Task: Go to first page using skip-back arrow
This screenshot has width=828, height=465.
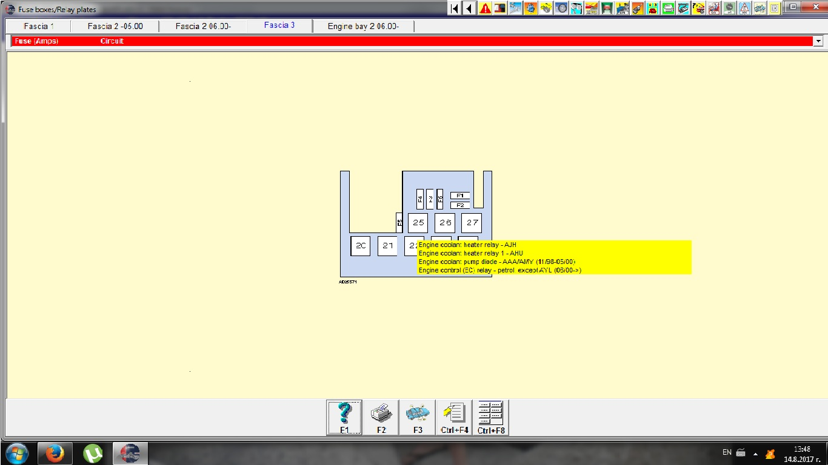Action: 455,8
